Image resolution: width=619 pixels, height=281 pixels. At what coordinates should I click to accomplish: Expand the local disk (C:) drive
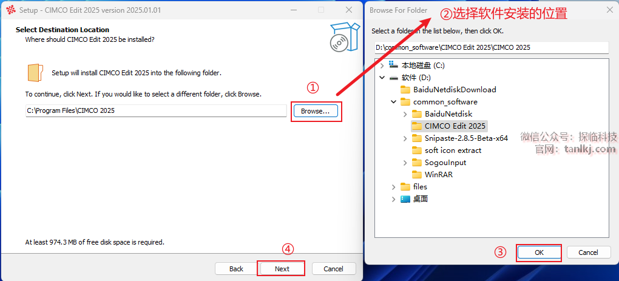coord(382,65)
